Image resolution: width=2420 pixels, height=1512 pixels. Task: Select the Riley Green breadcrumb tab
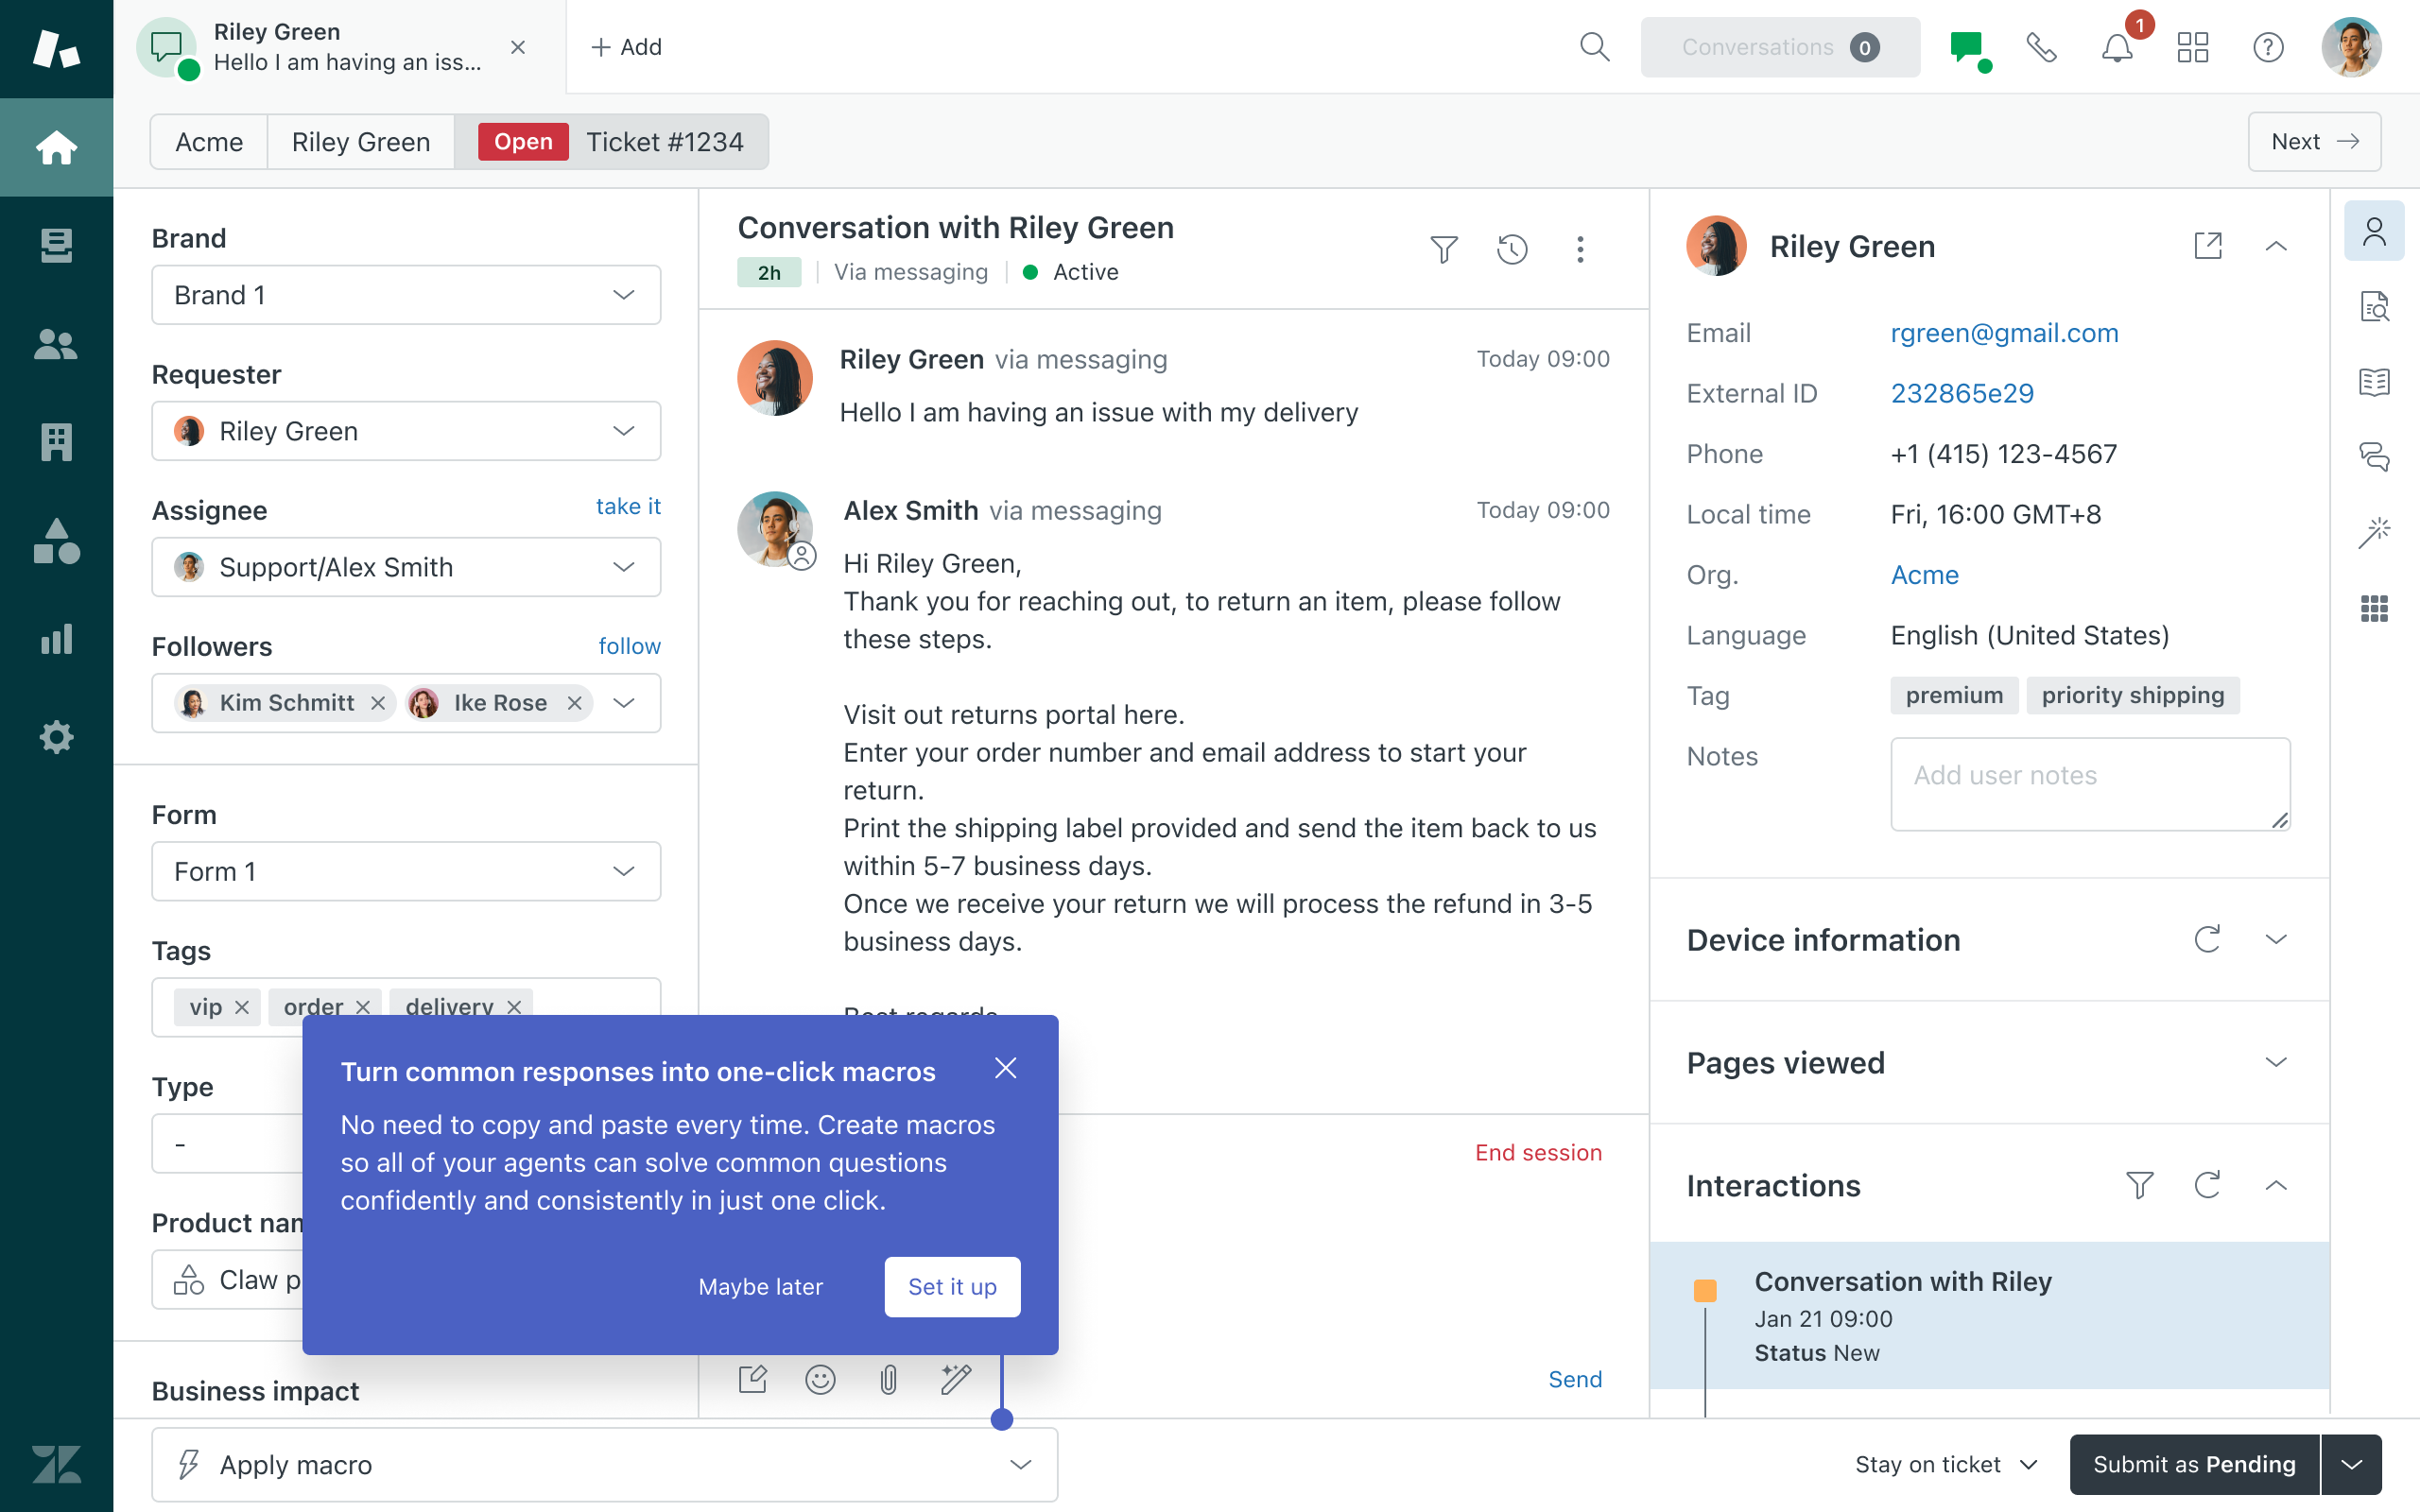coord(361,142)
